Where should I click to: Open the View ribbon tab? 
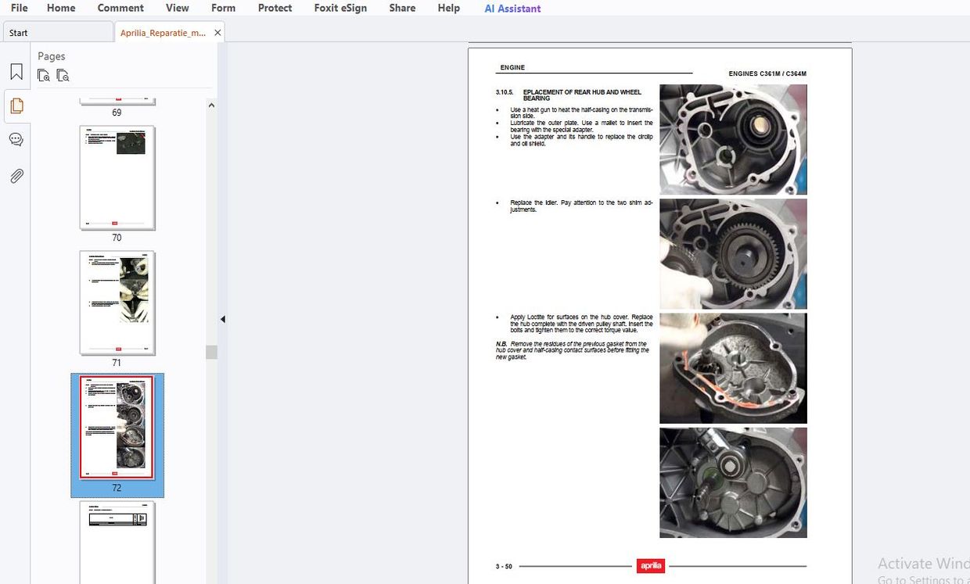178,8
